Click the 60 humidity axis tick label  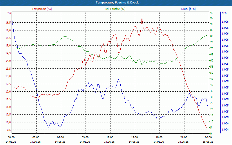tap(212, 61)
